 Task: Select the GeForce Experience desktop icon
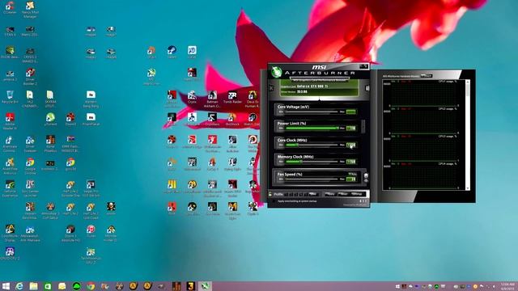(x=10, y=188)
